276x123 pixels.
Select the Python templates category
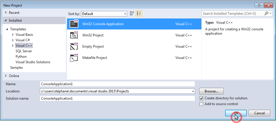(21, 57)
